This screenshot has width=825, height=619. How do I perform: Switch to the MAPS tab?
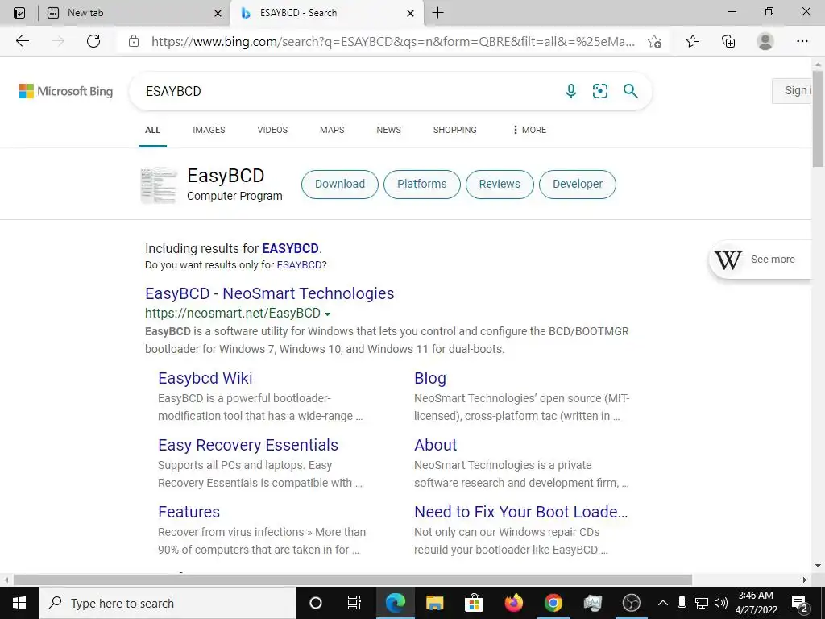click(332, 130)
